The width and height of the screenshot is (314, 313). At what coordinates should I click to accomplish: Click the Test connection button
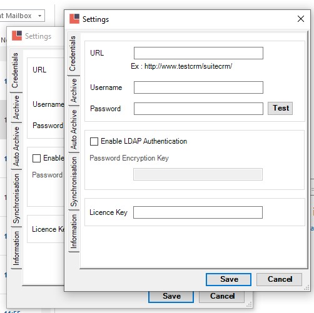[x=280, y=108]
